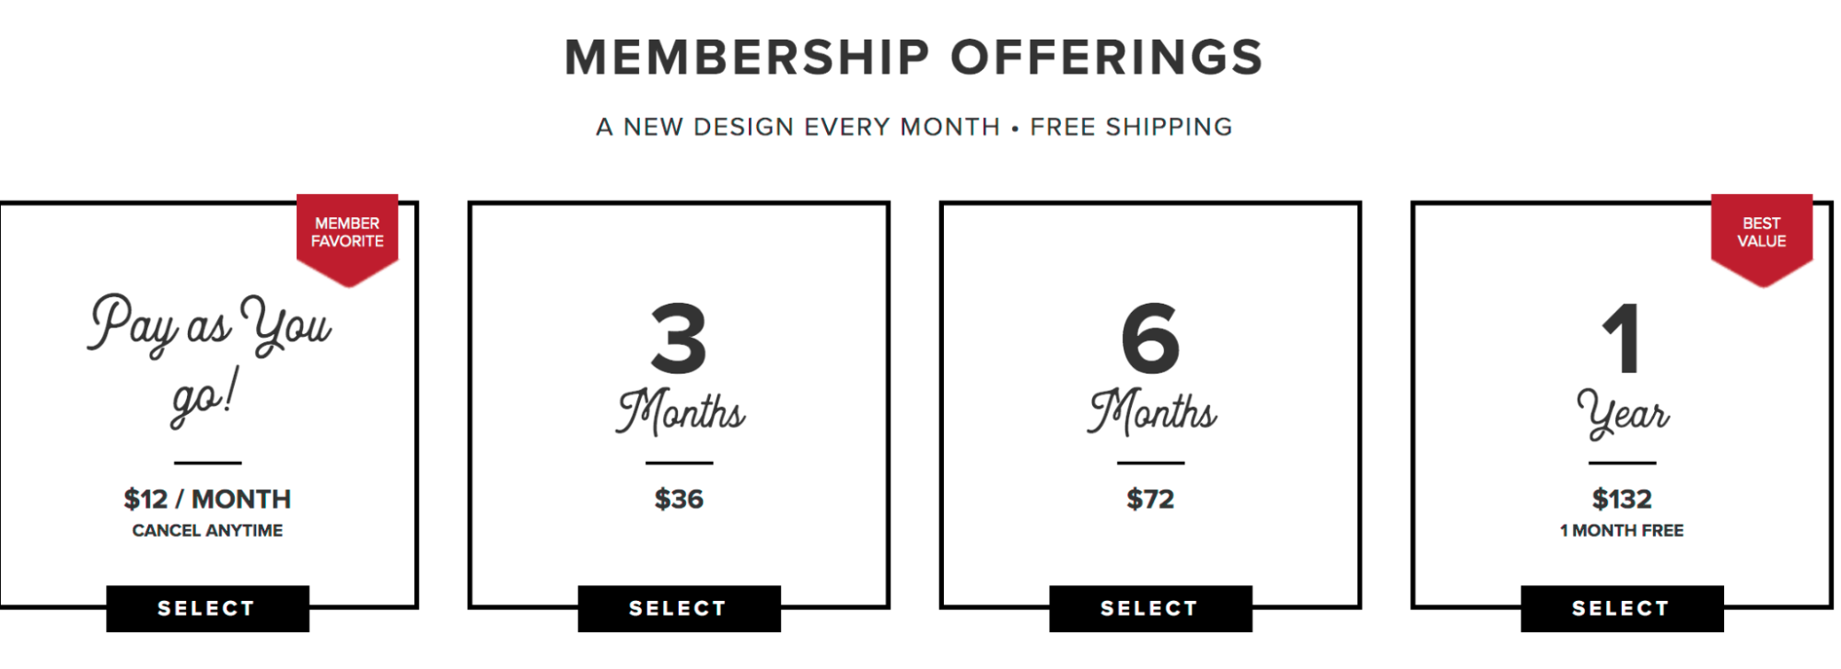Click the "Months" script under the 6

1152,412
